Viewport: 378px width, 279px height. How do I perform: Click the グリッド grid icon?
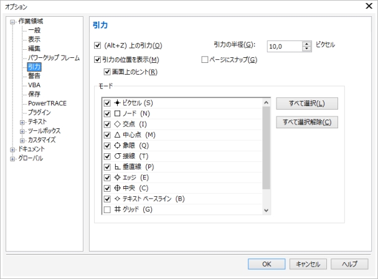117,209
